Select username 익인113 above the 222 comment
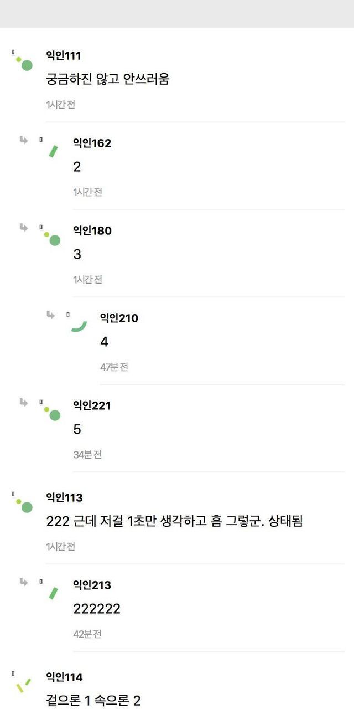354x709 pixels. [x=64, y=498]
